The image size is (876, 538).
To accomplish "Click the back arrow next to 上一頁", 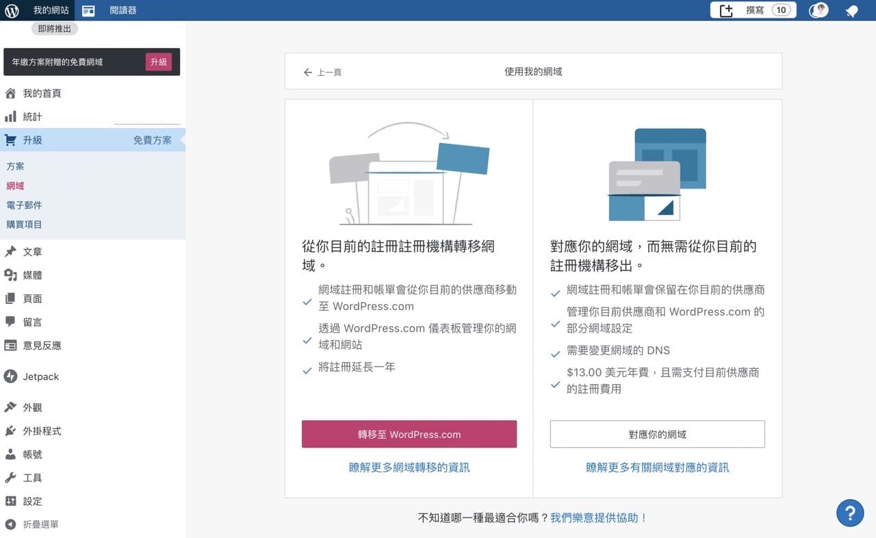I will (x=307, y=72).
